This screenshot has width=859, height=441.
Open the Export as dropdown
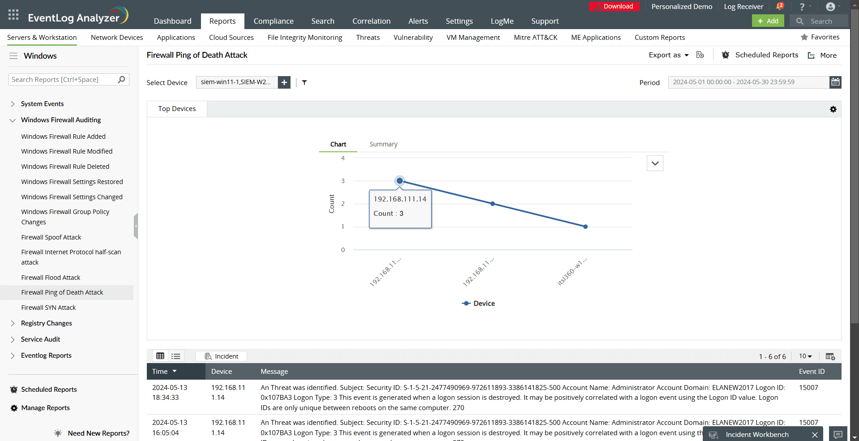coord(668,55)
